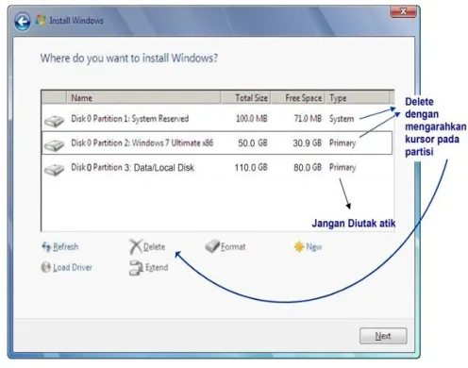Image resolution: width=468 pixels, height=368 pixels.
Task: Sort by the Total Size column header
Action: click(246, 98)
